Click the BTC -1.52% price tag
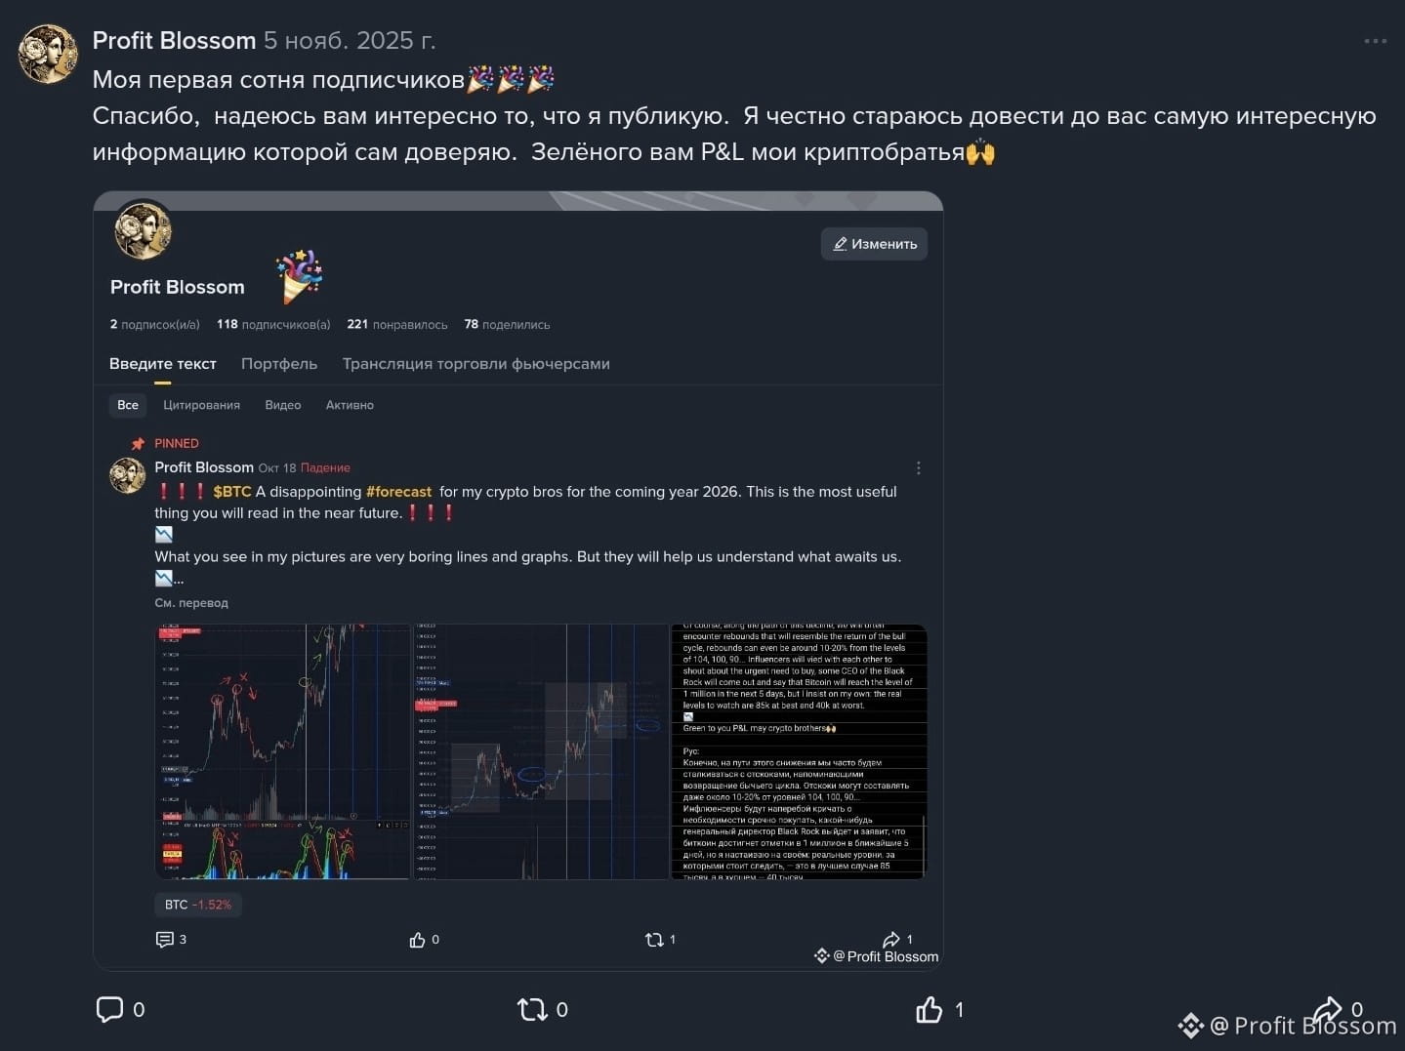This screenshot has width=1405, height=1051. pos(198,905)
